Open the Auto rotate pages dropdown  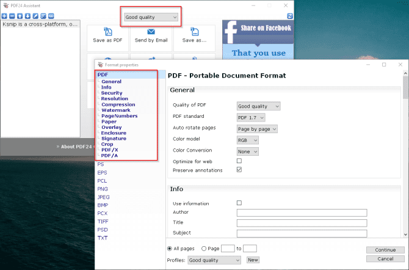[x=257, y=129]
